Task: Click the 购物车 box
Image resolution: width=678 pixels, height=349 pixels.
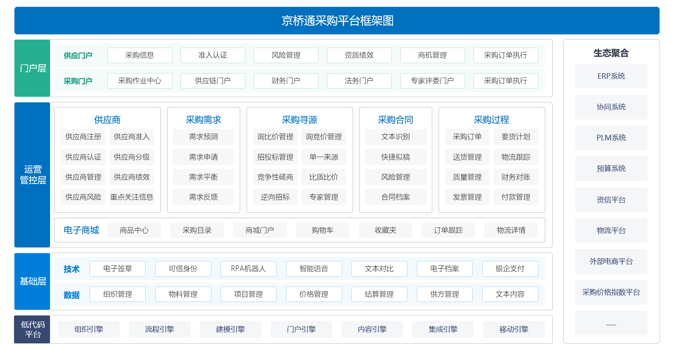Action: click(x=323, y=230)
